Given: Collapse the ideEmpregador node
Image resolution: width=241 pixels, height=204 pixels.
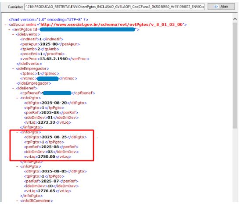Looking at the screenshot, I should (x=13, y=69).
